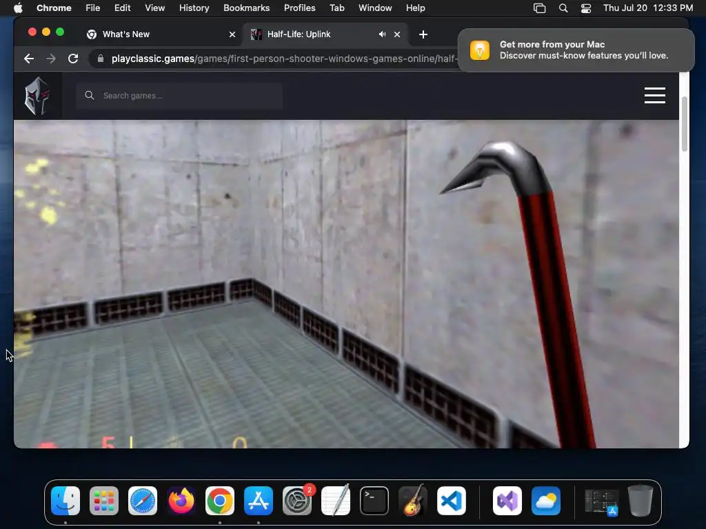The width and height of the screenshot is (706, 529).
Task: Close the What's New tab
Action: pyautogui.click(x=232, y=34)
